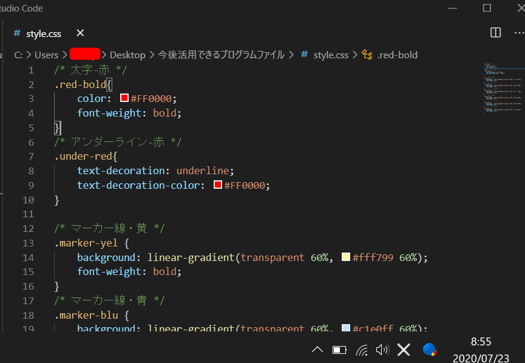Place cursor on .red-bold selector
This screenshot has height=363, width=525.
[80, 84]
